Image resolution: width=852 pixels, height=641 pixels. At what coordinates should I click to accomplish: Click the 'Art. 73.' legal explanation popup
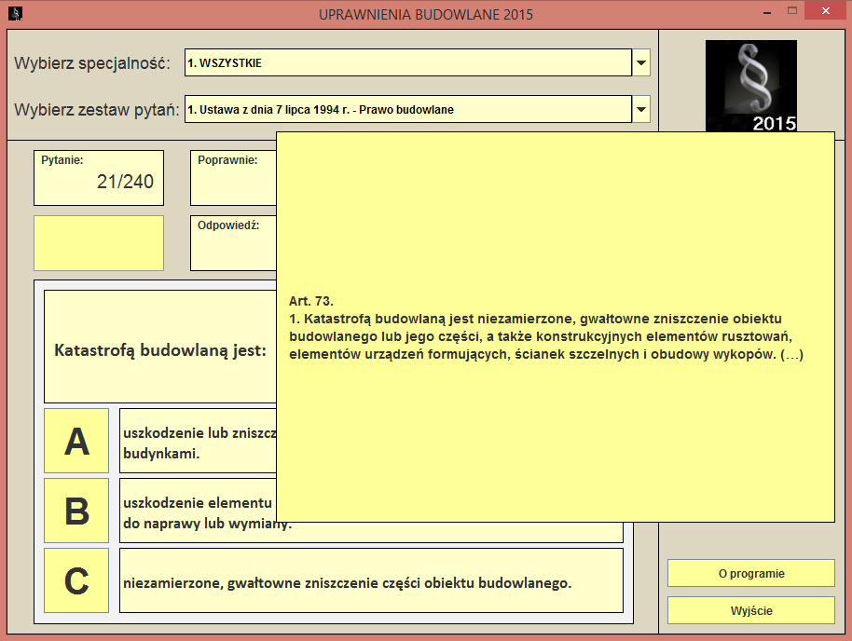pos(556,327)
